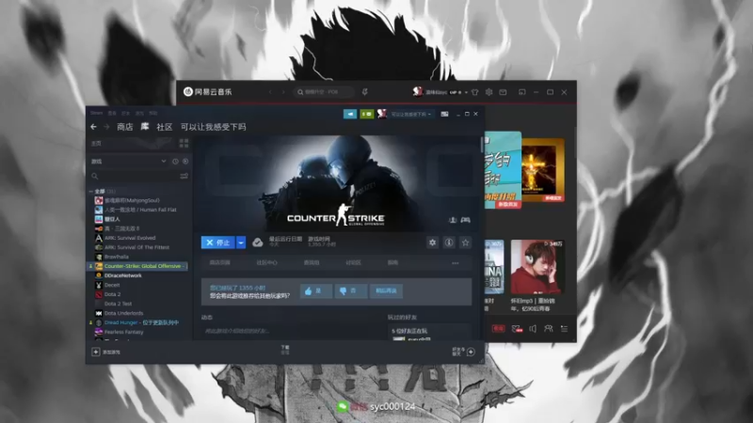Viewport: 753px width, 423px height.
Task: Click the NetEase Music back navigation arrow
Action: pos(270,92)
